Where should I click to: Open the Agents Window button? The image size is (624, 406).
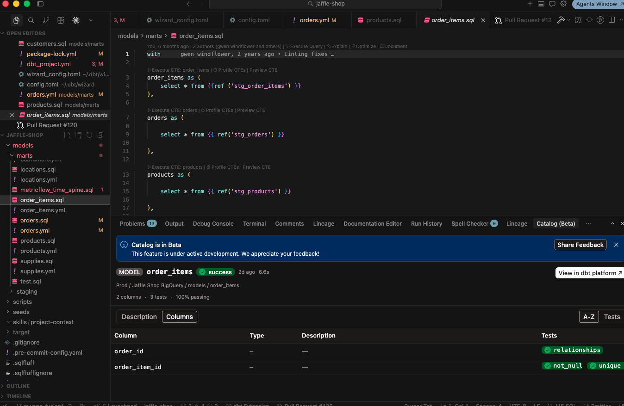click(x=599, y=4)
